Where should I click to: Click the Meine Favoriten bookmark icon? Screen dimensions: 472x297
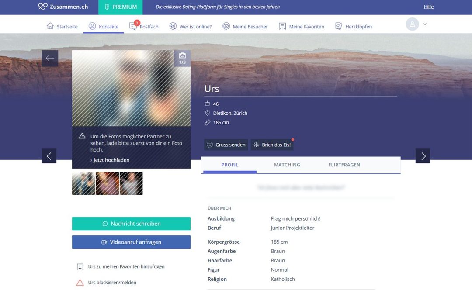tap(282, 26)
